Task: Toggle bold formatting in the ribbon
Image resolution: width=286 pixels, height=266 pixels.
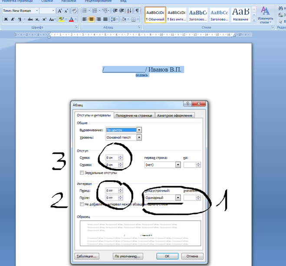Action: (x=6, y=20)
